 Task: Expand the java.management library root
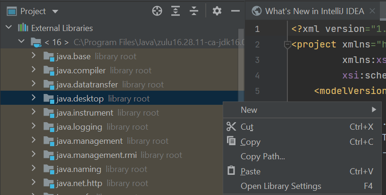34,140
